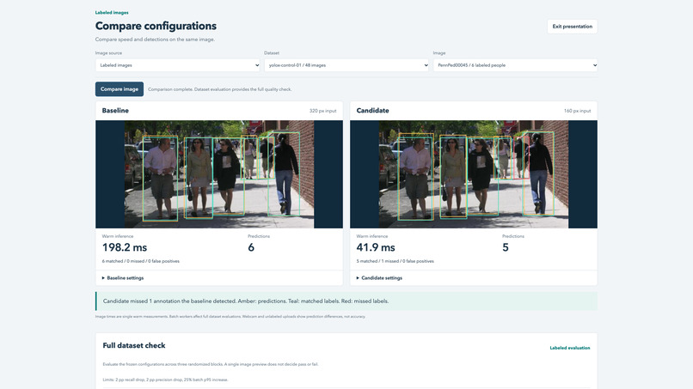Click the Compare image button
Viewport: 693px width, 389px height.
coord(120,89)
